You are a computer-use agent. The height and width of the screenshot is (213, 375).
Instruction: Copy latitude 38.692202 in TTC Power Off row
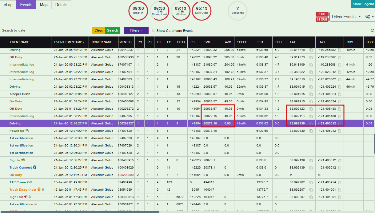coord(311,182)
